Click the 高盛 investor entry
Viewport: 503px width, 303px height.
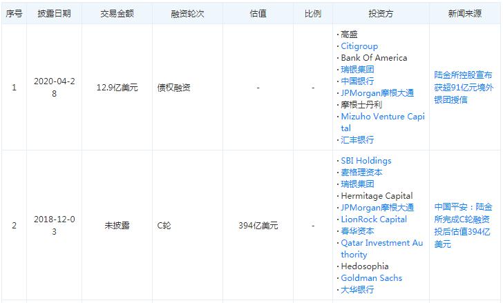point(349,35)
